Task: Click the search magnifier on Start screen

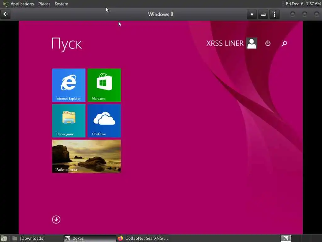Action: (x=284, y=43)
